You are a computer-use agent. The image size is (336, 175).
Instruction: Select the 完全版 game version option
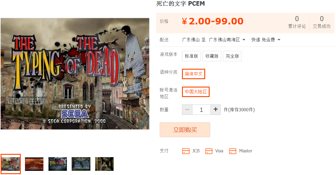[x=232, y=56]
